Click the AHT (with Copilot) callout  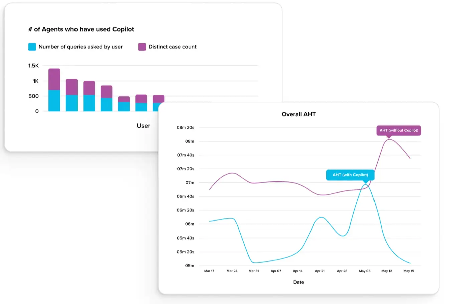pyautogui.click(x=350, y=175)
